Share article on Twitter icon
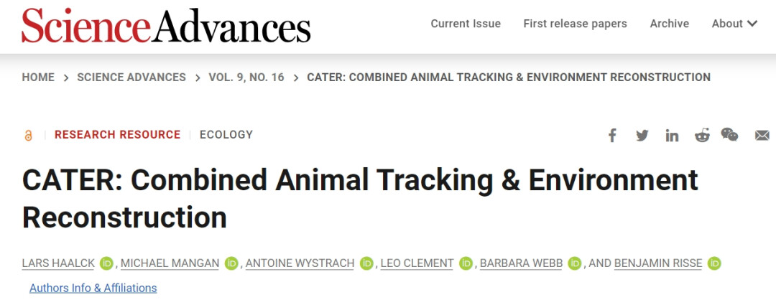776x305 pixels. tap(642, 135)
